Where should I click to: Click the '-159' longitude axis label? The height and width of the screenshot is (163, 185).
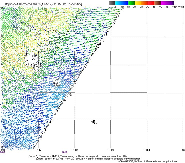coord(74,150)
